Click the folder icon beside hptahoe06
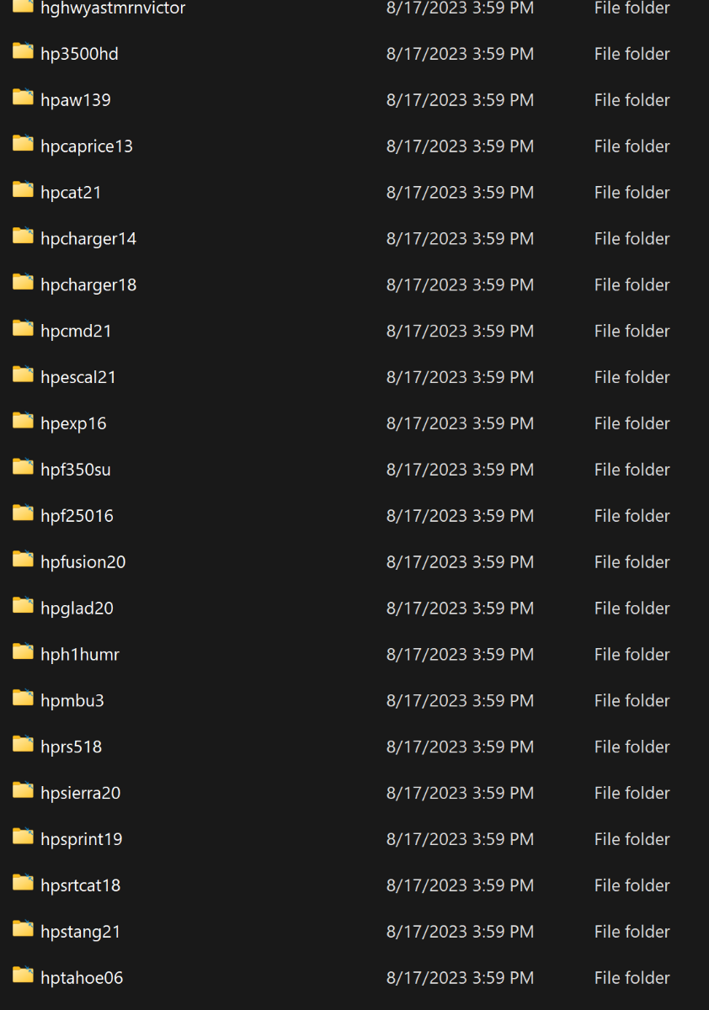The width and height of the screenshot is (709, 1010). [23, 976]
